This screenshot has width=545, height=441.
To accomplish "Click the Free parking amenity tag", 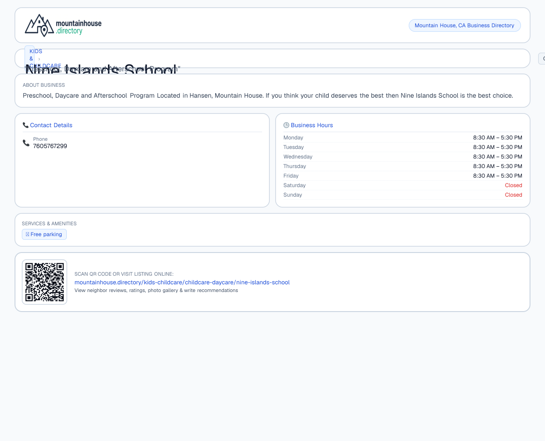I will (x=44, y=234).
